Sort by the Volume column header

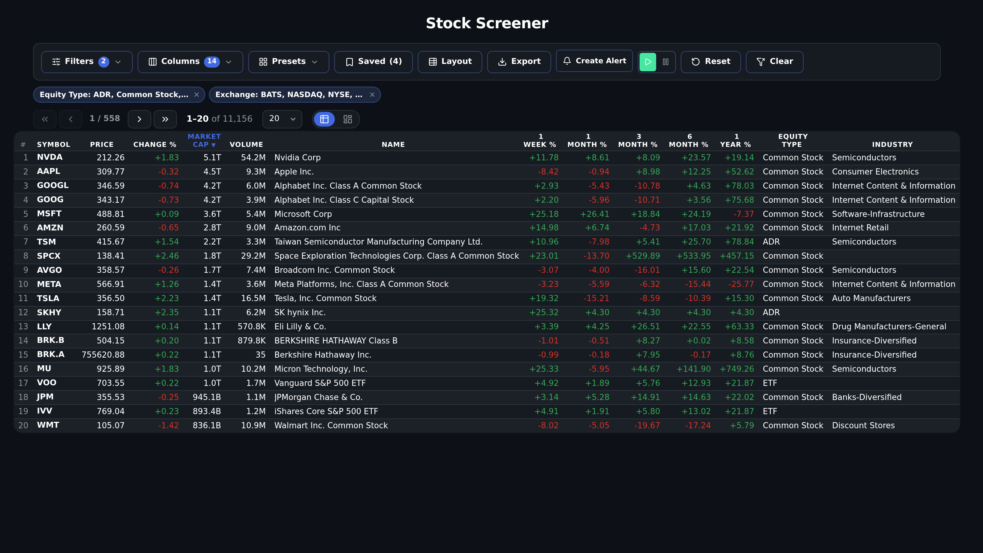[246, 145]
